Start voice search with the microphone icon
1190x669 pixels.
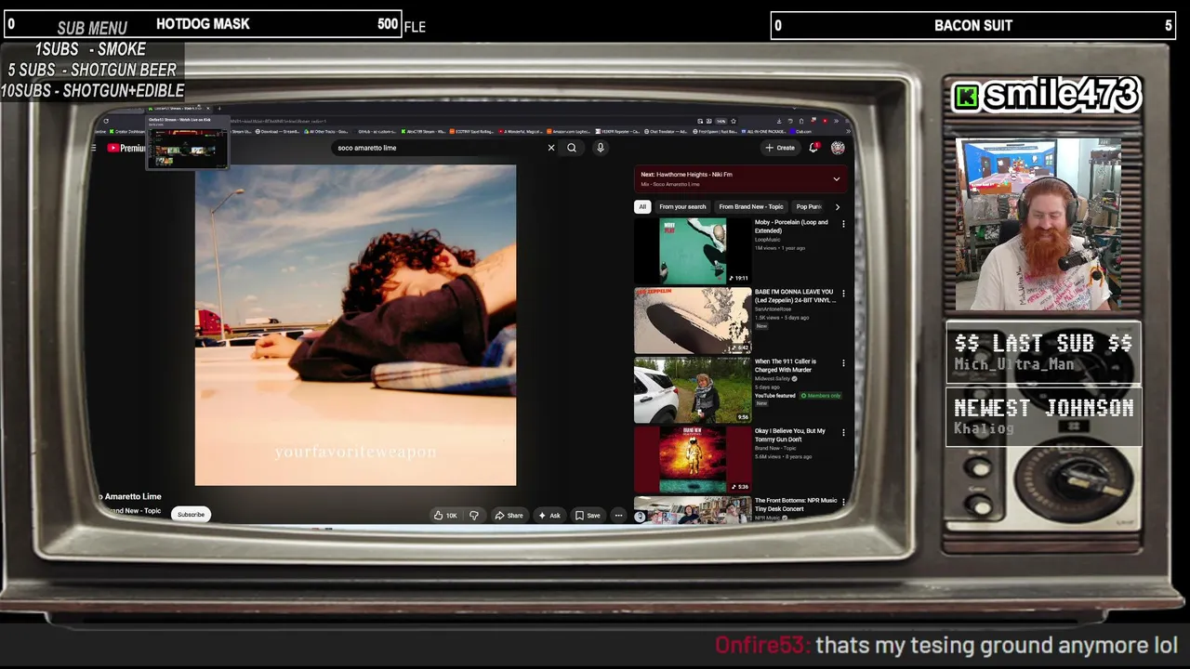[x=601, y=148]
